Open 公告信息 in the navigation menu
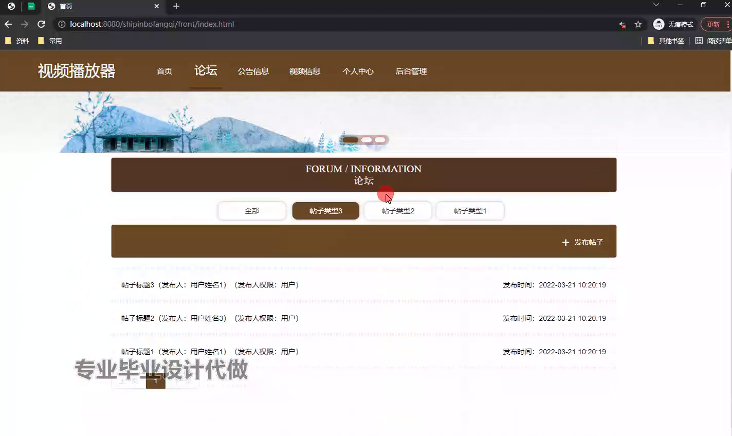Image resolution: width=732 pixels, height=436 pixels. (253, 71)
